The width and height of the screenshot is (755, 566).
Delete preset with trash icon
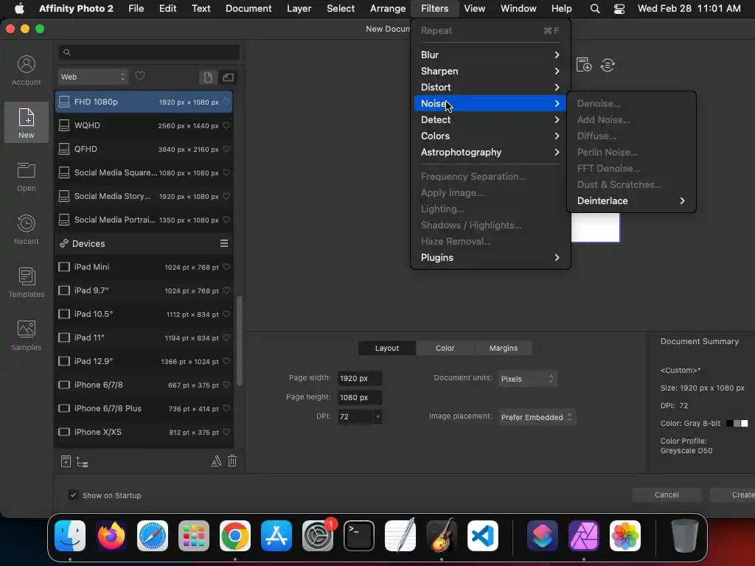(x=232, y=461)
